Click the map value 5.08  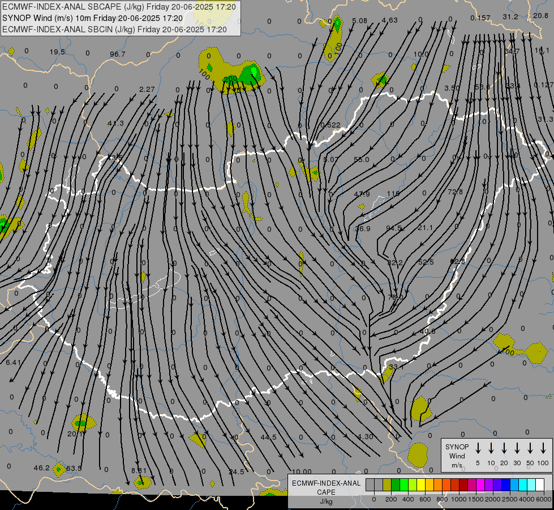360,21
